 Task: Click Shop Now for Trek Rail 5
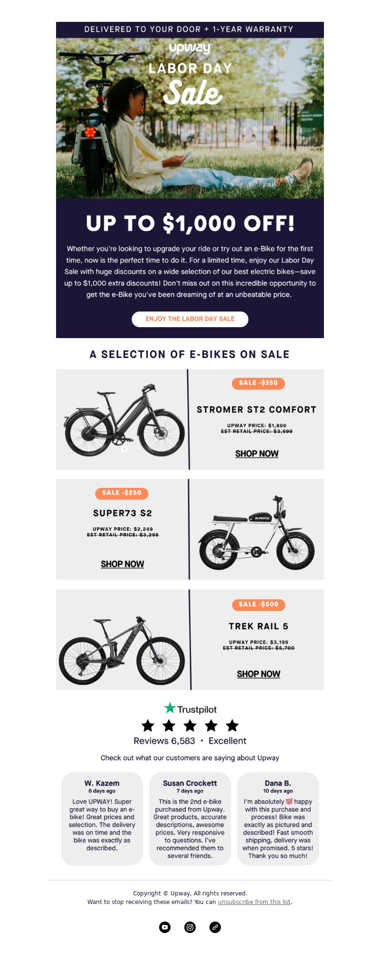point(258,674)
